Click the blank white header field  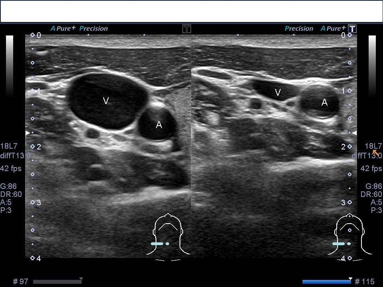[191, 12]
